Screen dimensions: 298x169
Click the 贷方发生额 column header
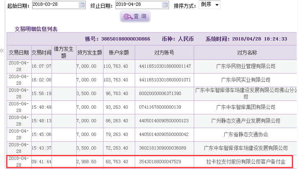89,52
